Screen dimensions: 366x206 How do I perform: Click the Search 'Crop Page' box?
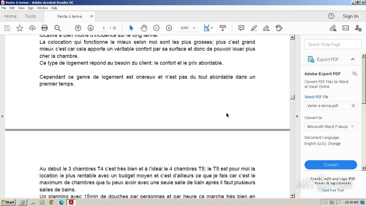coord(333,44)
